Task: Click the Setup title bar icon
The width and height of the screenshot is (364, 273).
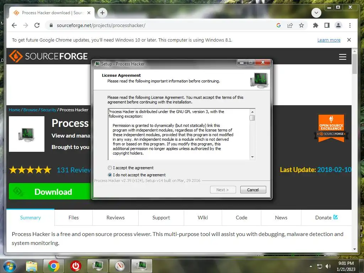Action: pyautogui.click(x=97, y=64)
